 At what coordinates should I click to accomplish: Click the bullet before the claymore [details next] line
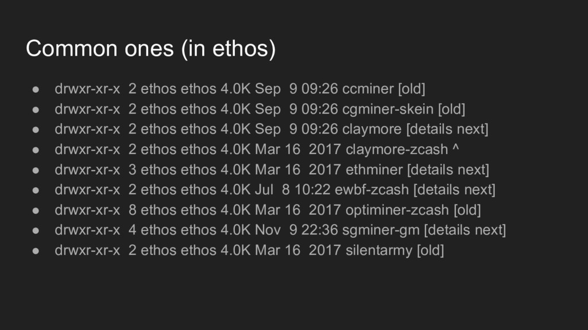pos(36,130)
